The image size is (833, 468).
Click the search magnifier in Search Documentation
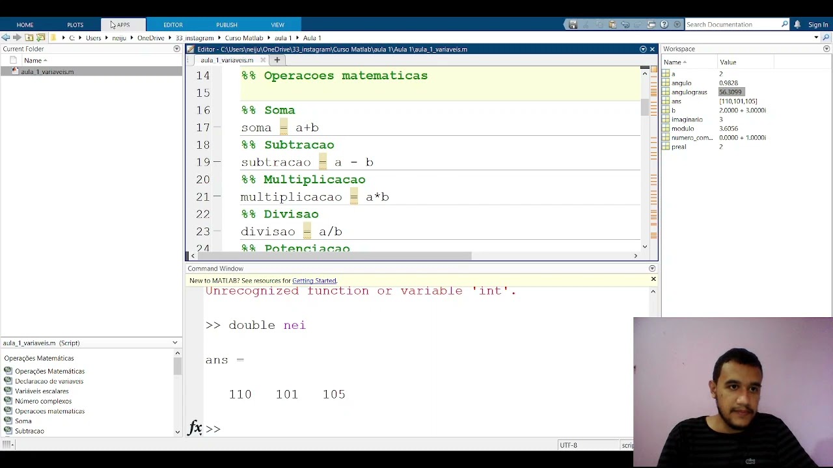click(784, 25)
